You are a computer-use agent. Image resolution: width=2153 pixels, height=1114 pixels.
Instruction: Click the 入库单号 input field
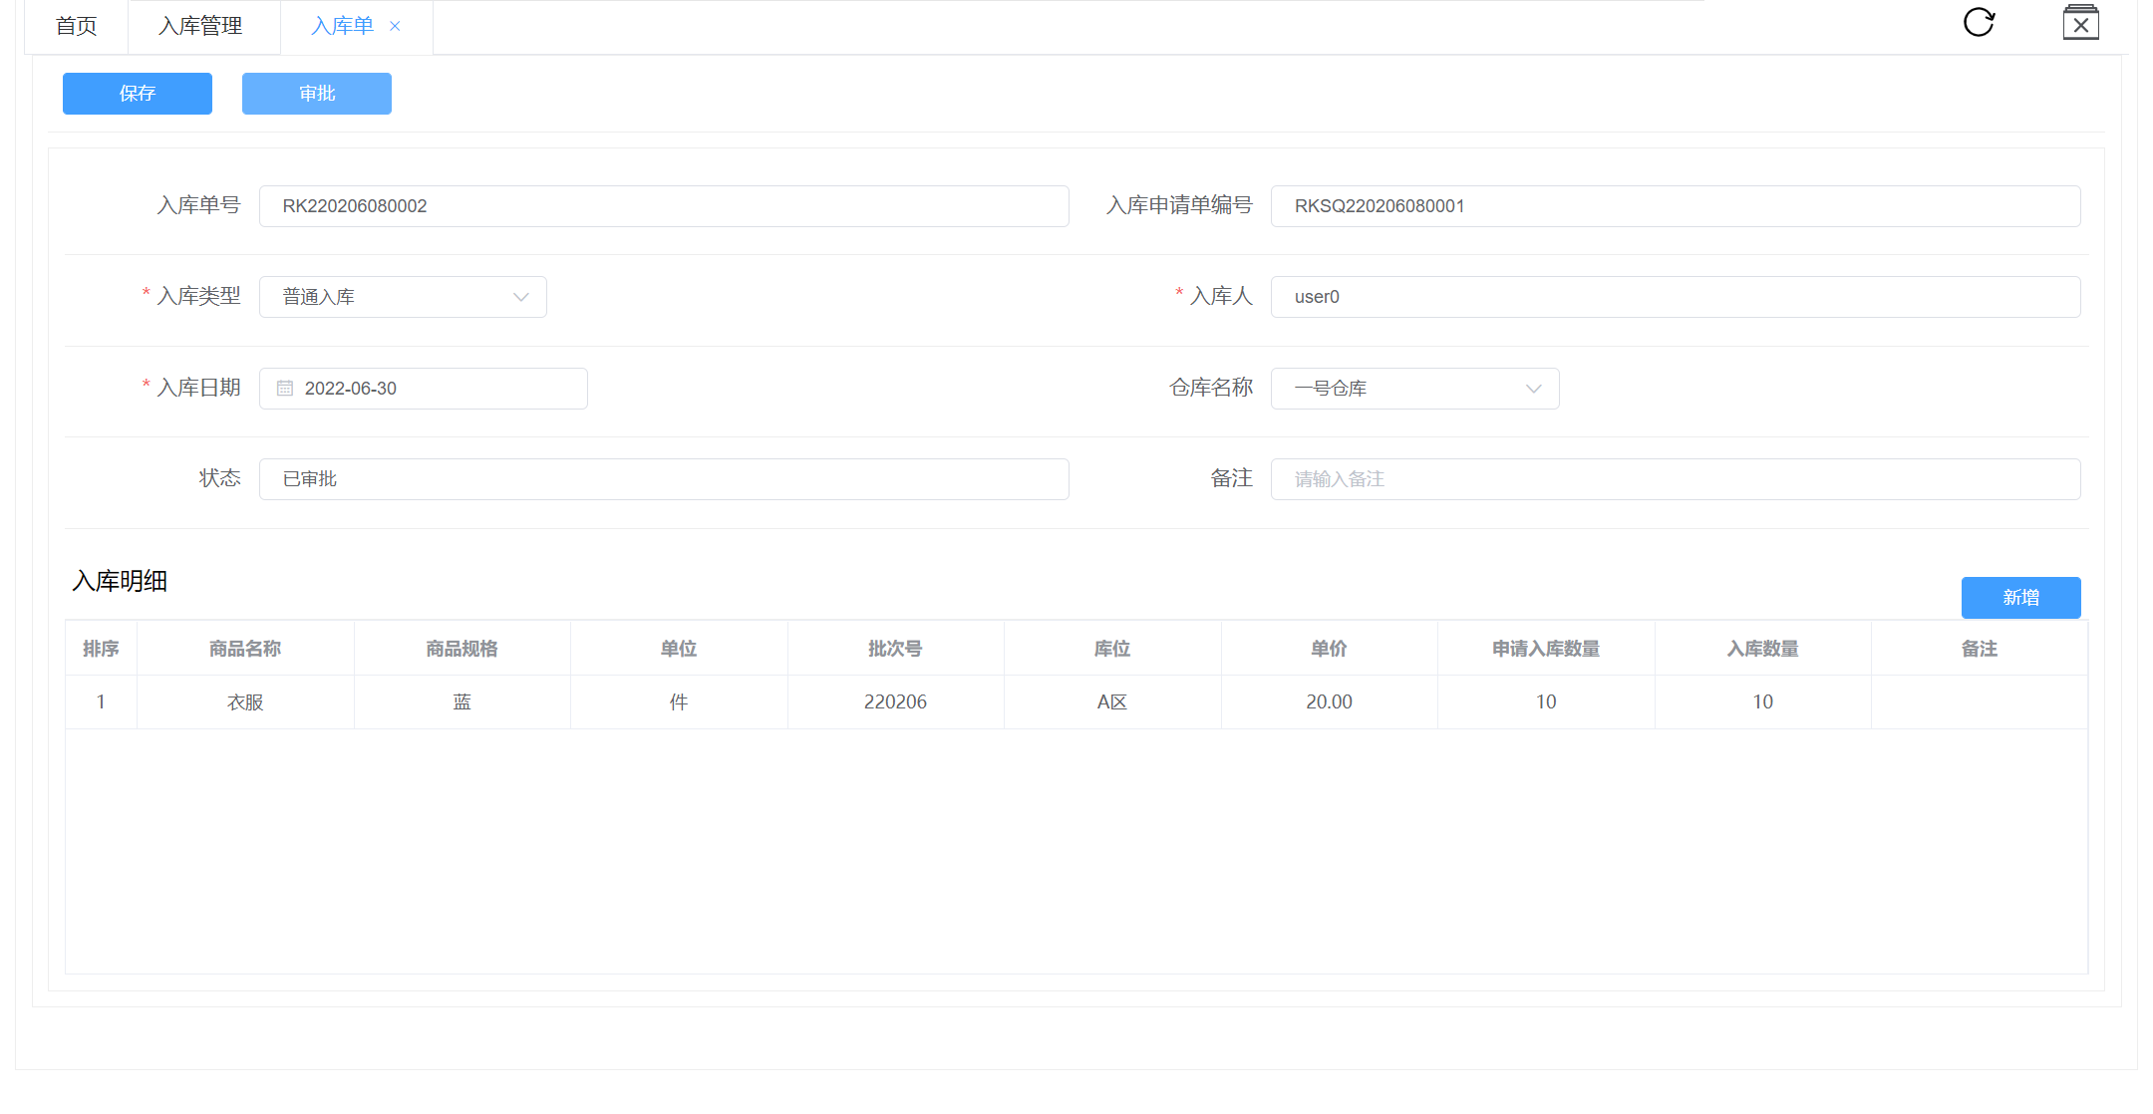(663, 206)
